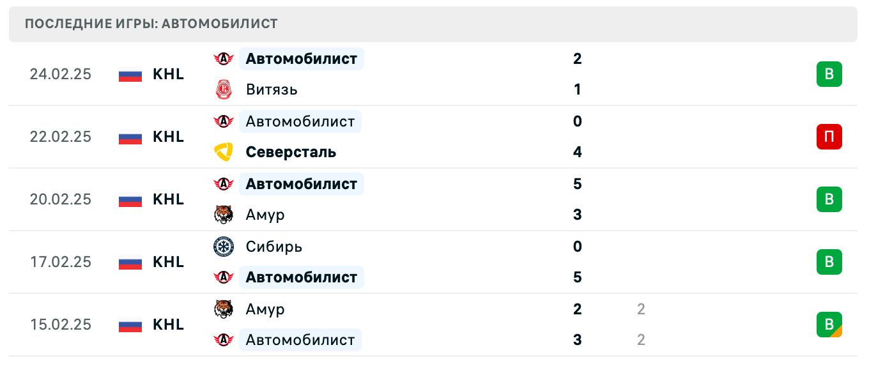Click the KHL label on the 22.02.25 row
Viewport: 869px width, 368px height.
pos(168,137)
